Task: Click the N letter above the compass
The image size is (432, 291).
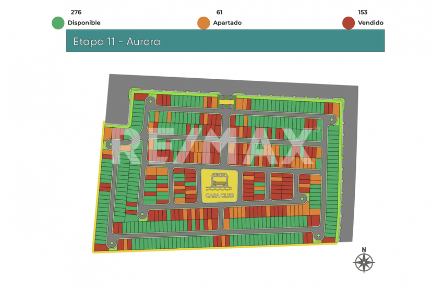Action: 364,249
